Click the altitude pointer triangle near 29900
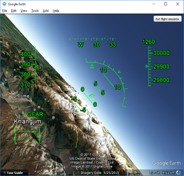Viewport: 184px width, 176px height. pos(147,66)
